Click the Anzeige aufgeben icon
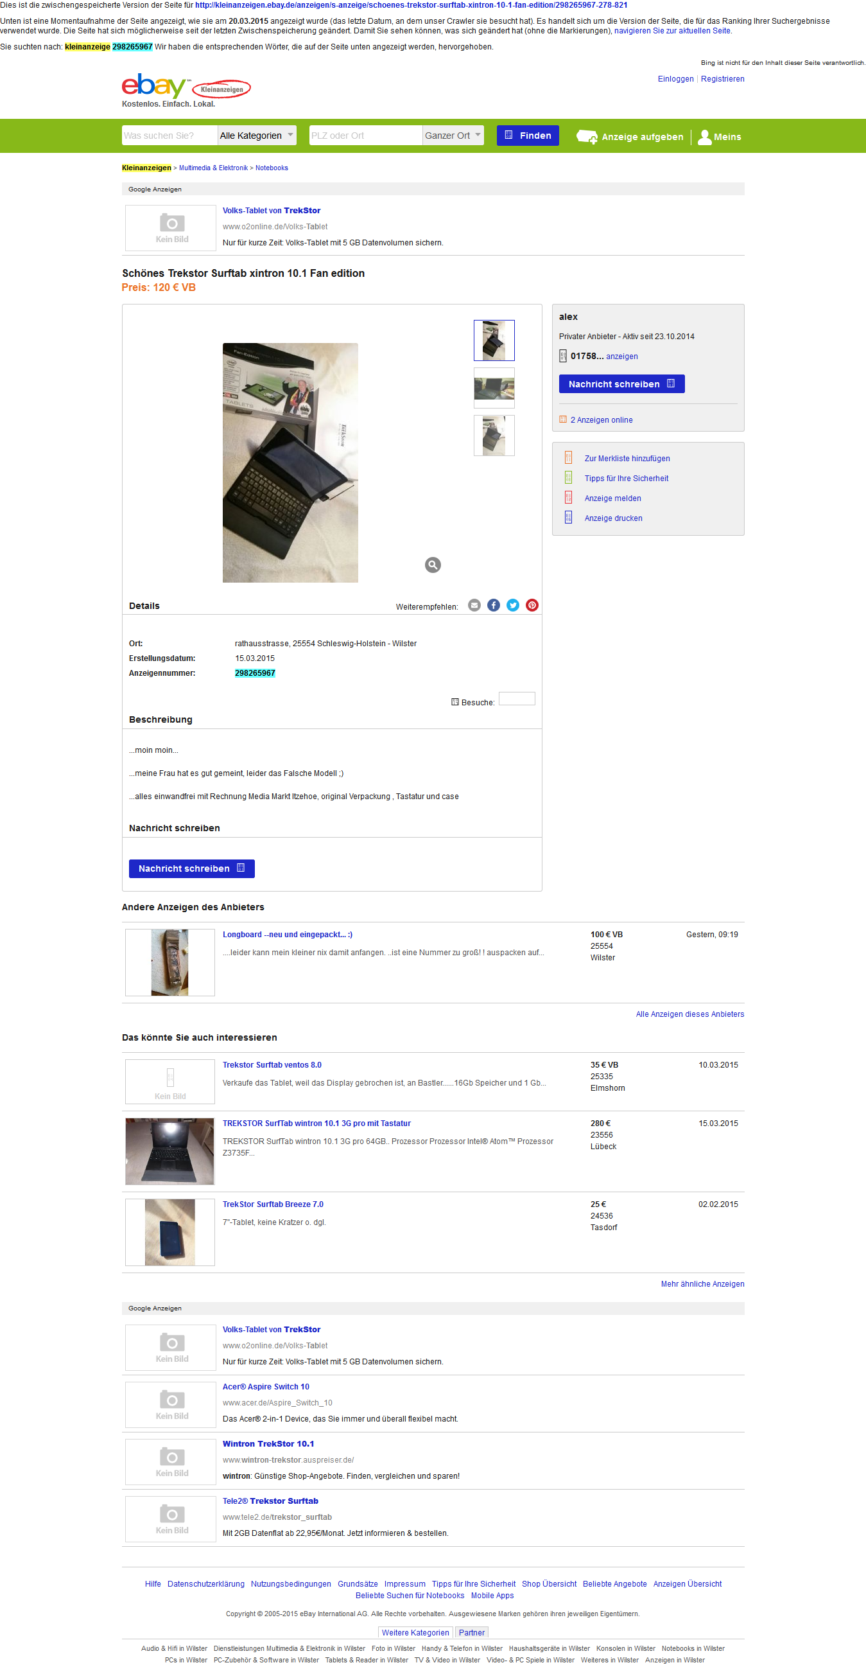This screenshot has height=1674, width=866. [587, 136]
